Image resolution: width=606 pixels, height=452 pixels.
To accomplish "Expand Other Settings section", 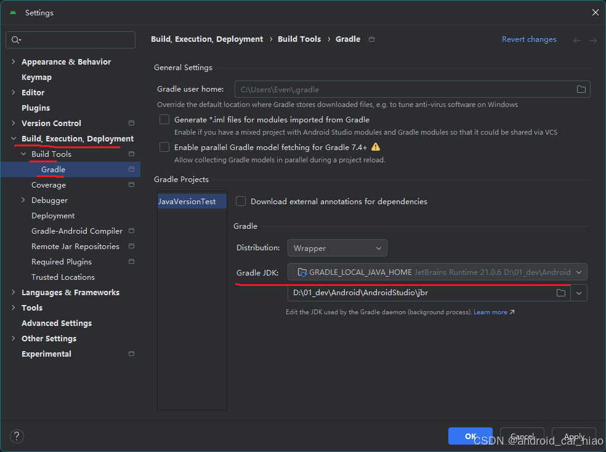I will point(14,338).
